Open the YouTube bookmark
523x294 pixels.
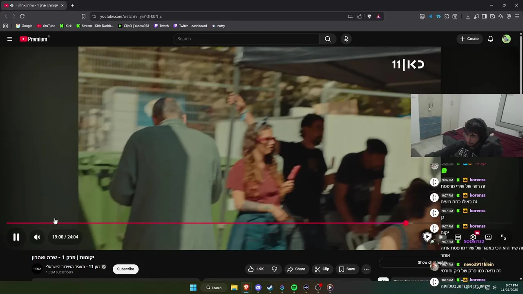click(x=46, y=26)
